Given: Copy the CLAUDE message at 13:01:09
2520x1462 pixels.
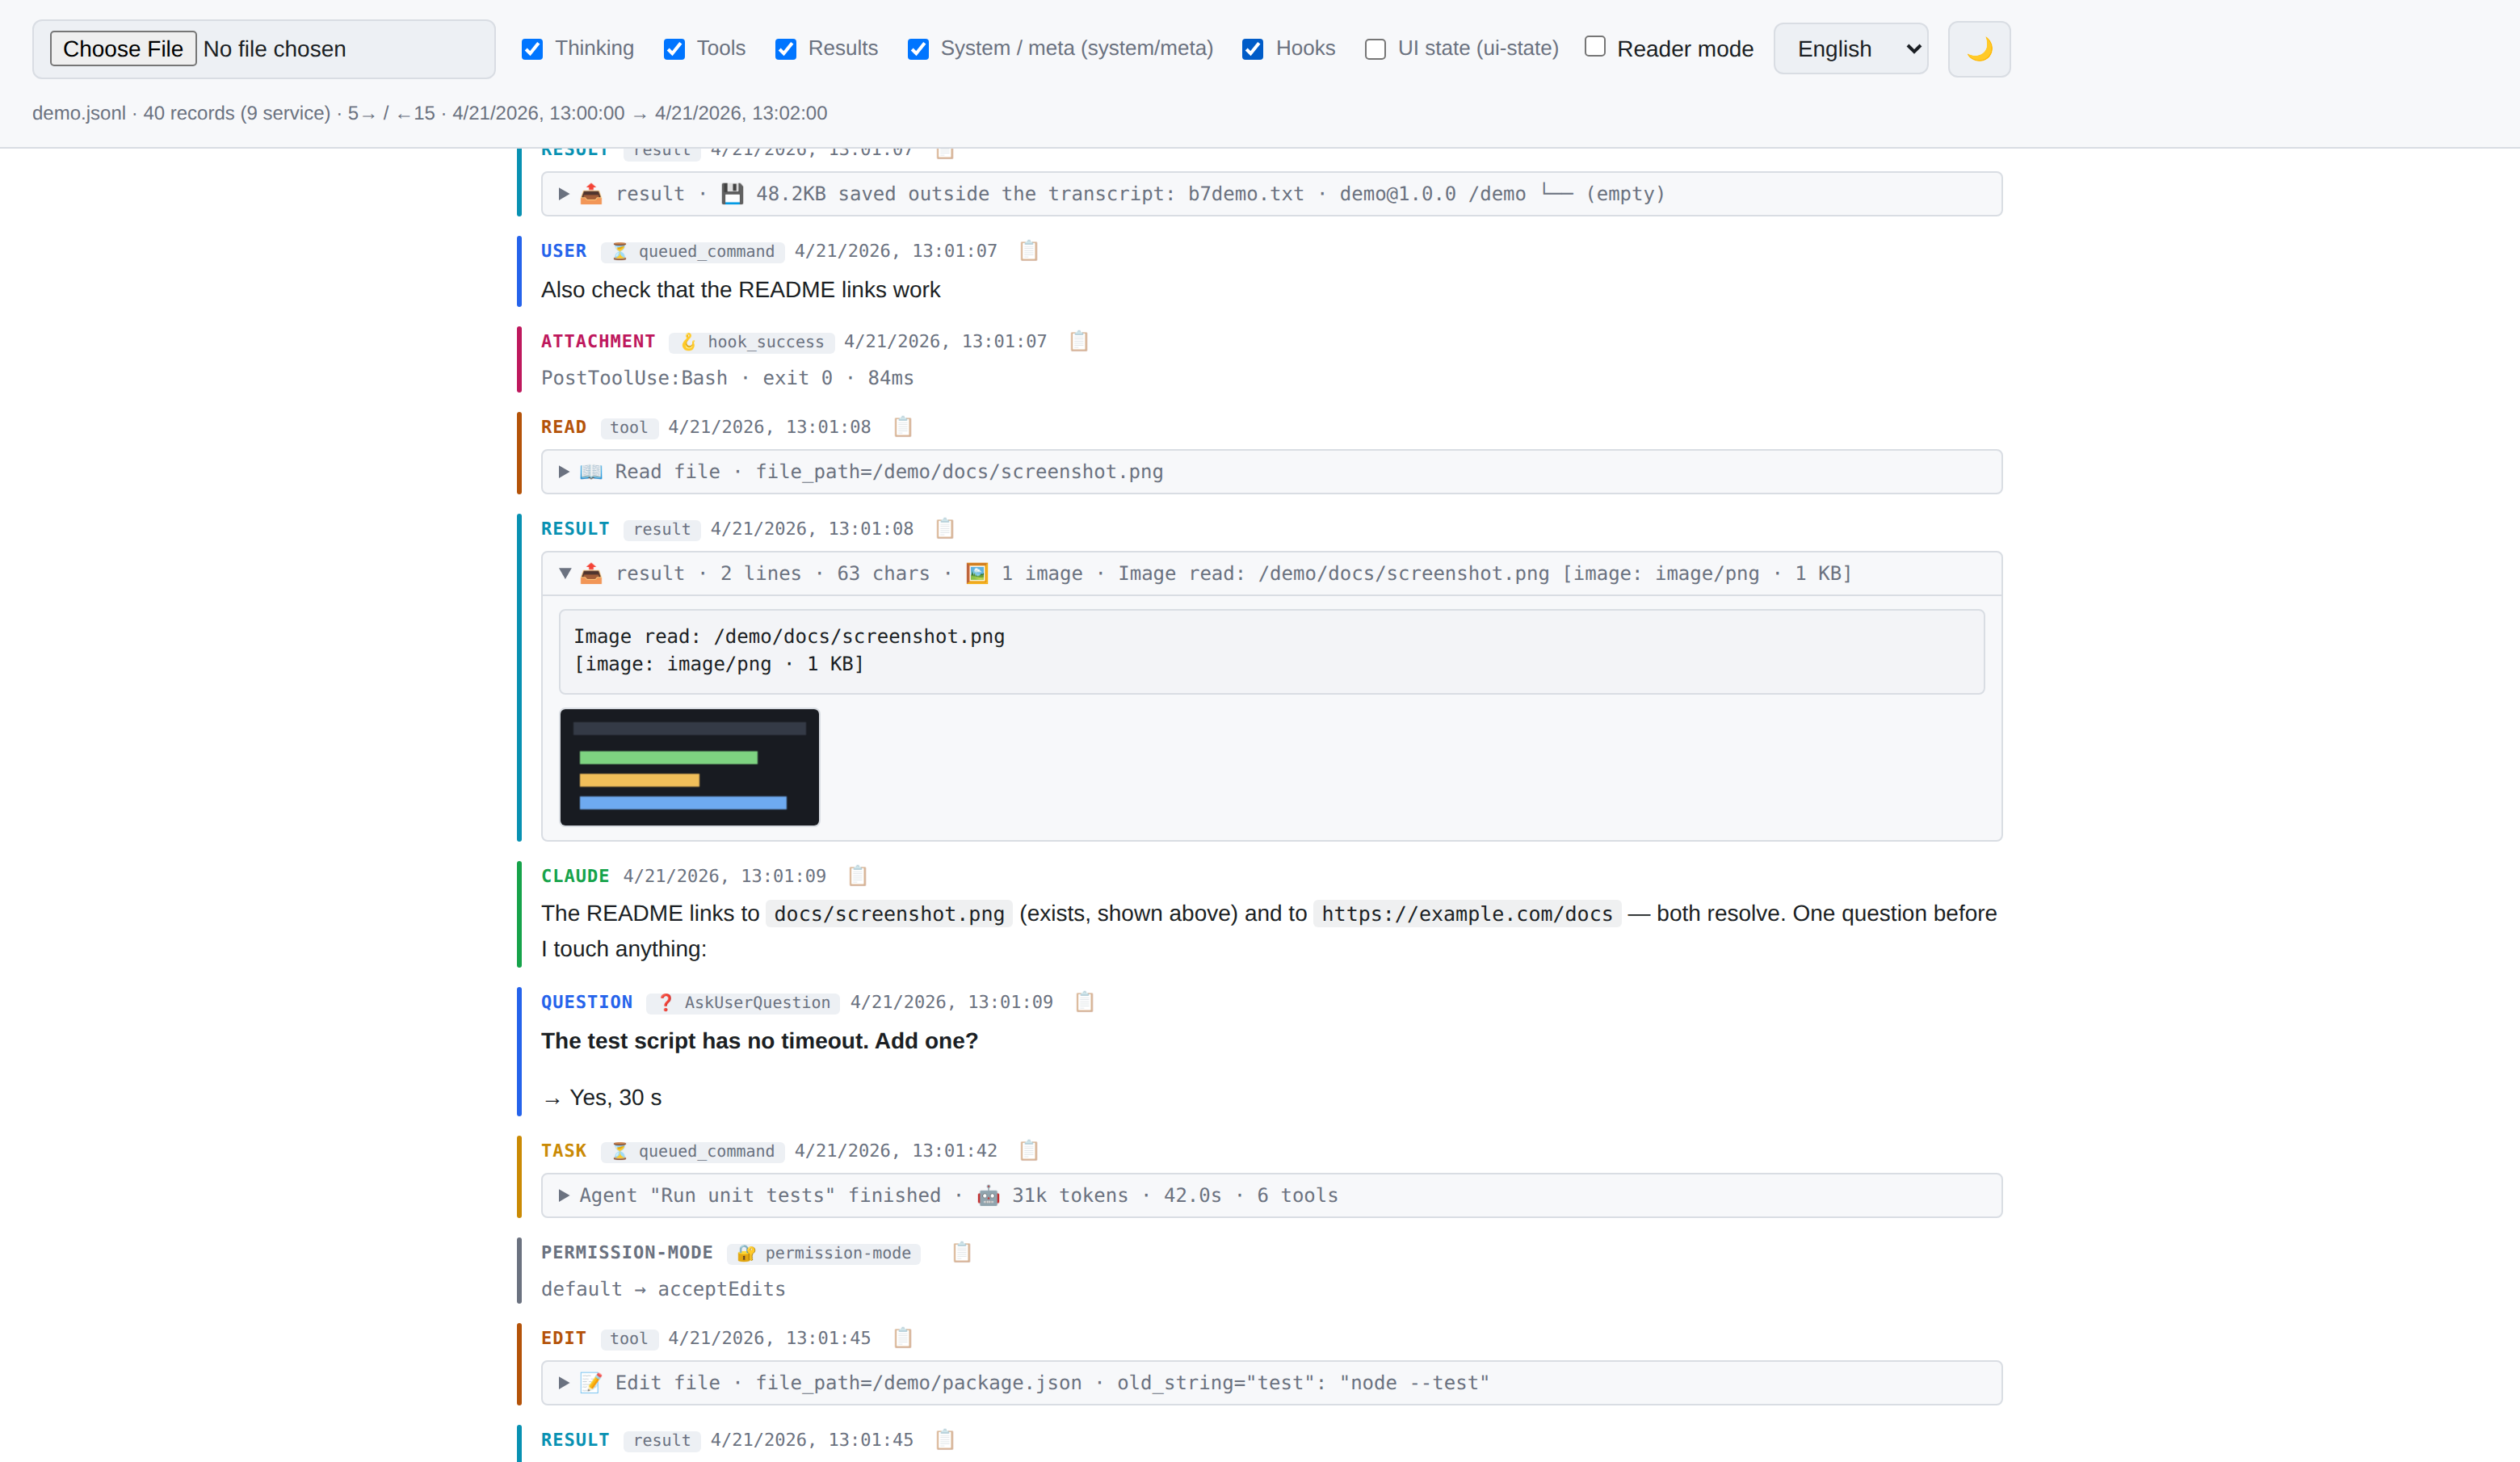Looking at the screenshot, I should click(857, 876).
